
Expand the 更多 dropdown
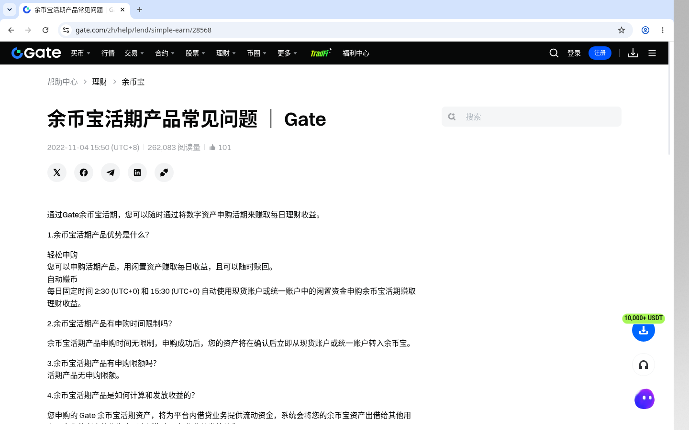287,53
